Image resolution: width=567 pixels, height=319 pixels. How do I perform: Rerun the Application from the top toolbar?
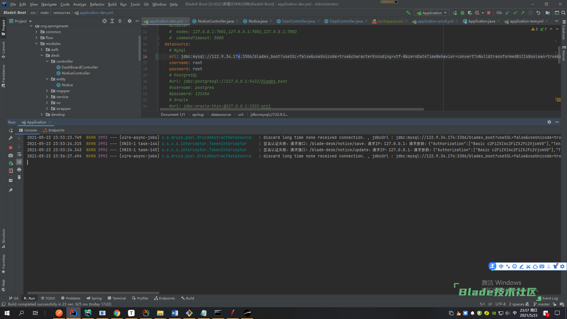pos(455,13)
